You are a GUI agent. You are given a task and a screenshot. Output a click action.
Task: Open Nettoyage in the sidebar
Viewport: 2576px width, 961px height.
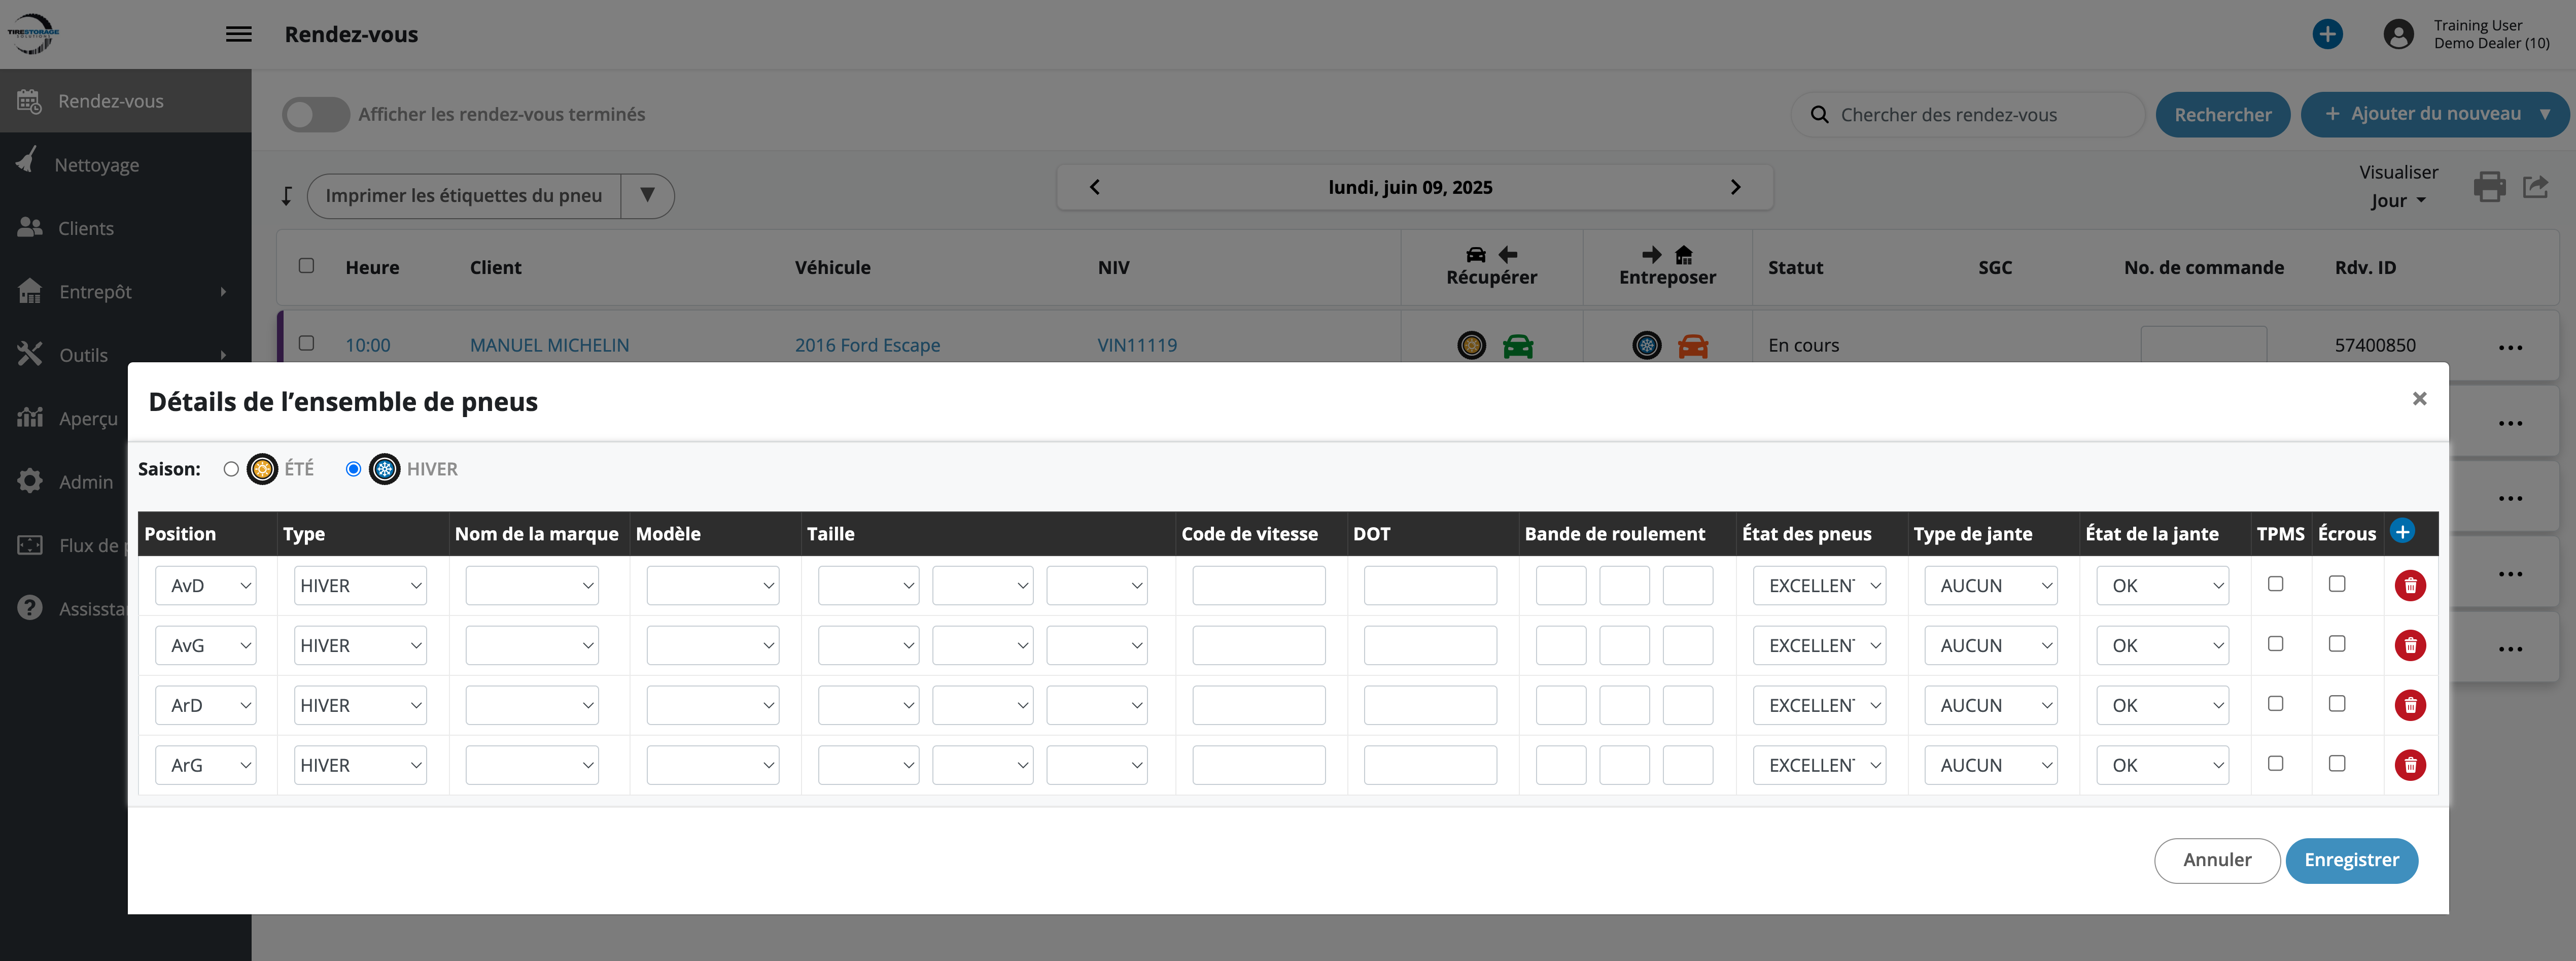(96, 165)
